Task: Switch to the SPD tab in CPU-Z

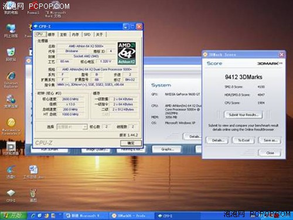Action: point(87,35)
